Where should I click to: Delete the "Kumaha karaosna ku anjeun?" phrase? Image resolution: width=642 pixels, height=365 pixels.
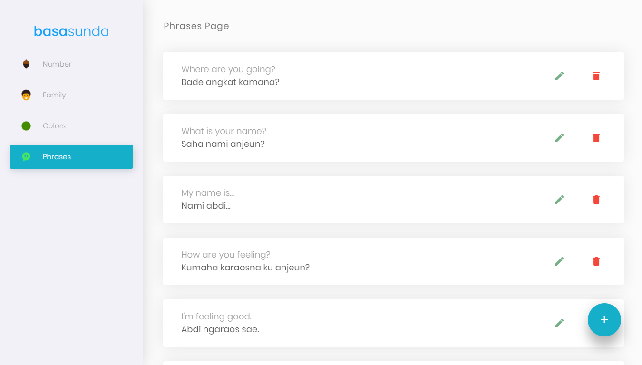tap(596, 261)
